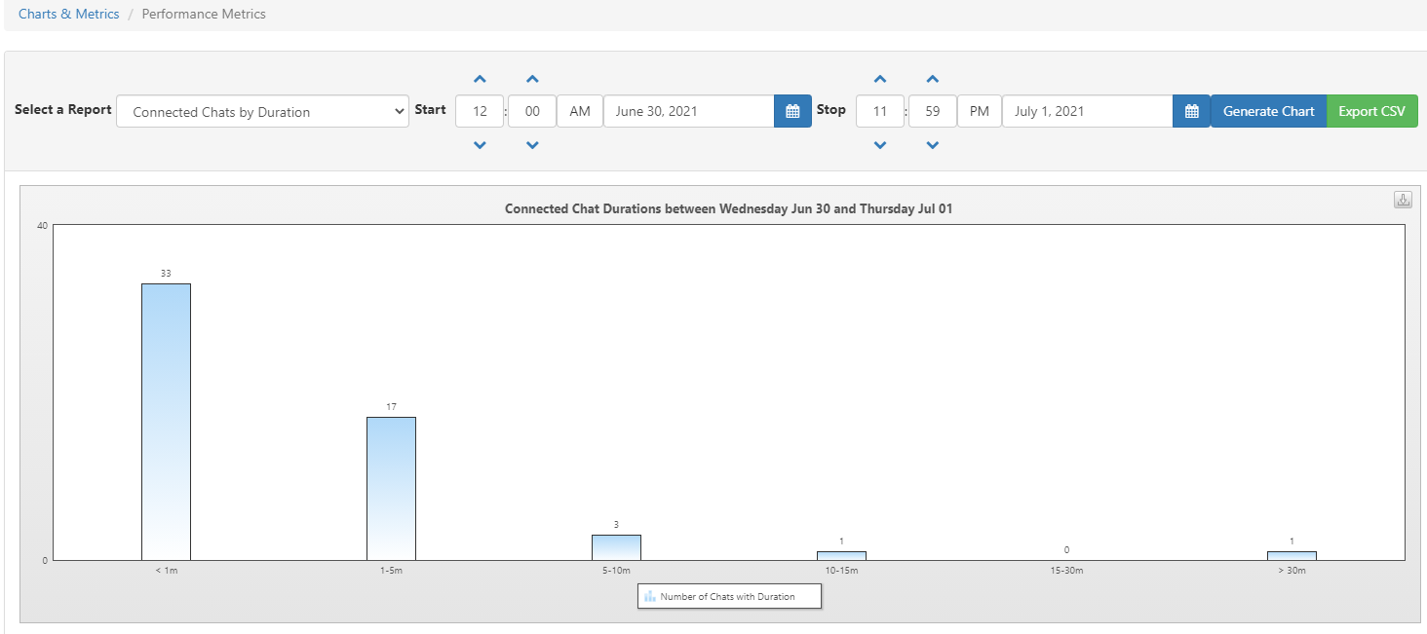
Task: Click the '15-30m' axis label
Action: [1066, 570]
